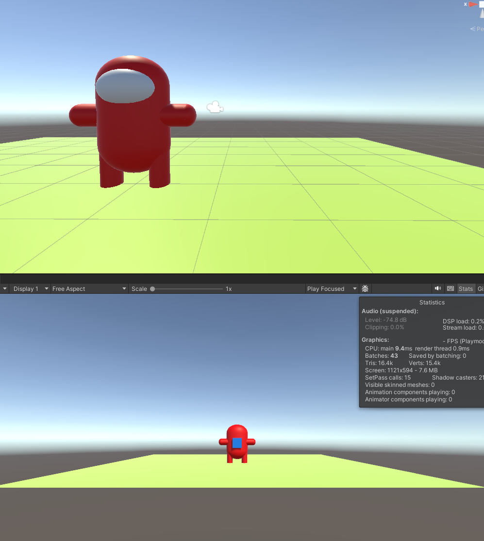The height and width of the screenshot is (541, 484).
Task: Click the 'Audio (suspended):' heading
Action: point(390,311)
